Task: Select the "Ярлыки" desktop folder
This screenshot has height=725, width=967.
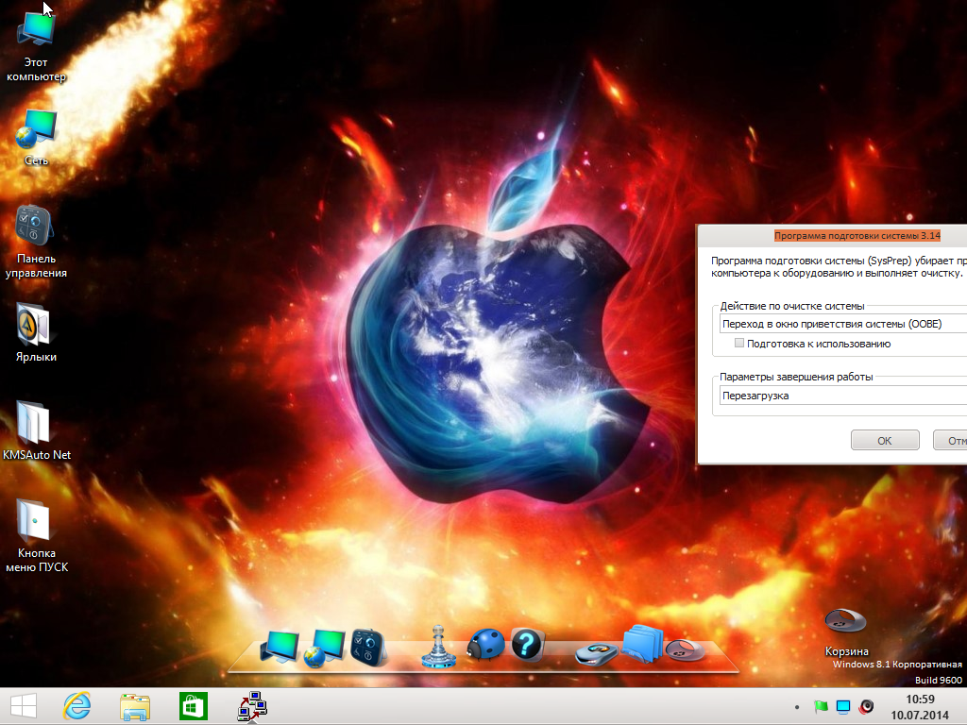Action: [x=36, y=333]
